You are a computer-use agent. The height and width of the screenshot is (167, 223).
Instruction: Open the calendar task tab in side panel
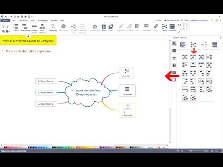pyautogui.click(x=174, y=72)
